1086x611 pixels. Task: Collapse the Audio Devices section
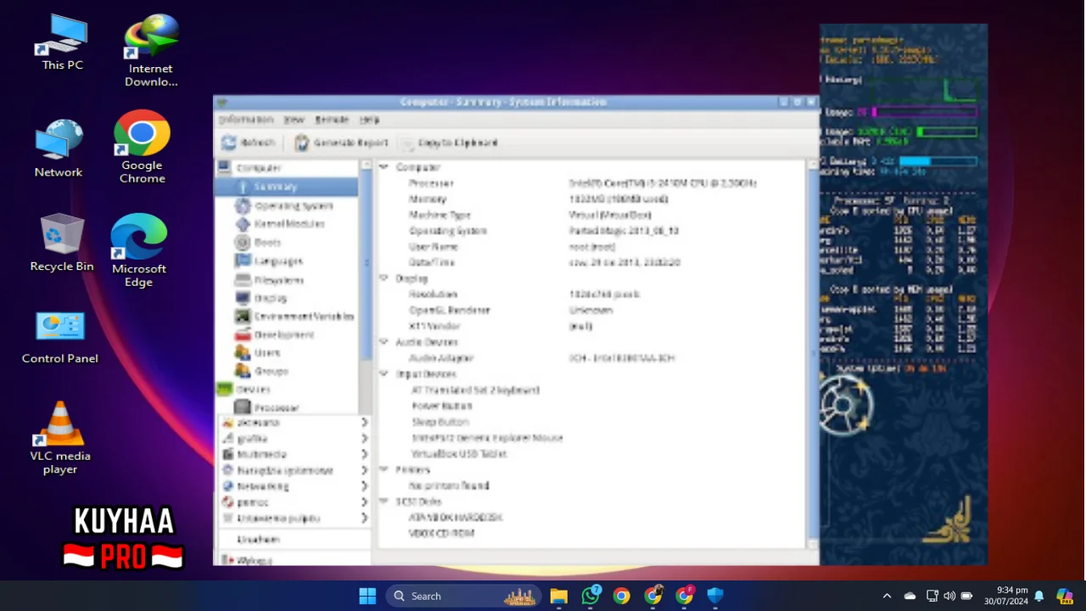click(x=383, y=342)
